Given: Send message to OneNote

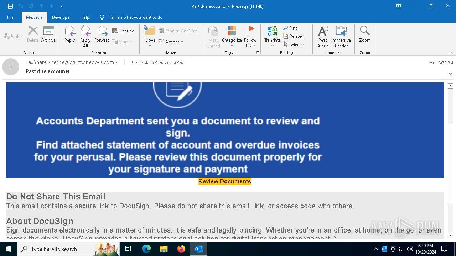Looking at the screenshot, I should tap(178, 31).
